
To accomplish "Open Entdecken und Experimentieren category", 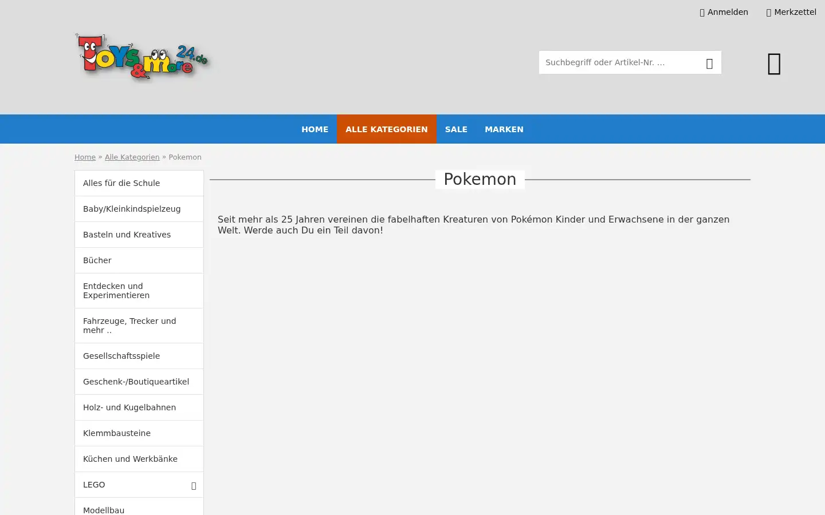I will (139, 291).
